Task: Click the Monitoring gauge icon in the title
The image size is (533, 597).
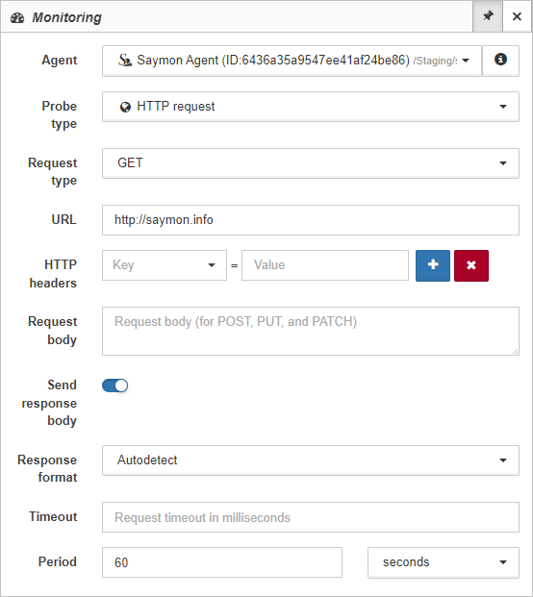Action: [x=17, y=17]
